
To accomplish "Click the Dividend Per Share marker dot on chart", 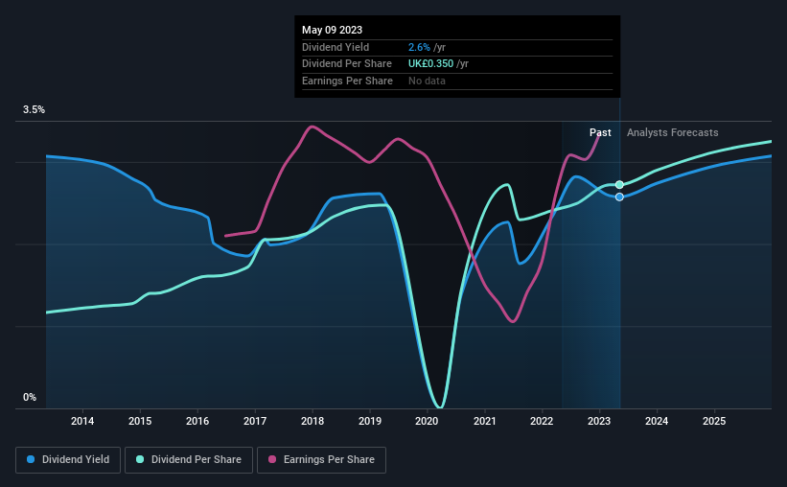I will [x=619, y=185].
